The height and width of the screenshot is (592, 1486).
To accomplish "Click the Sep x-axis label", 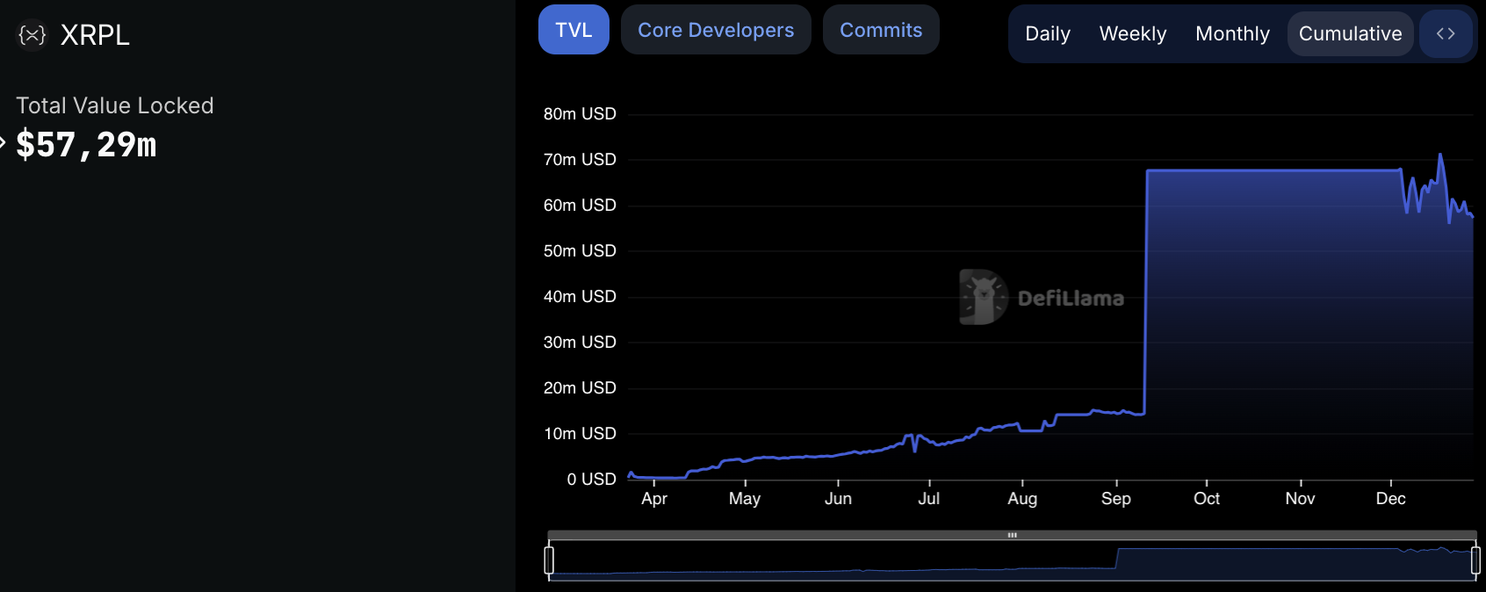I will tap(1116, 499).
